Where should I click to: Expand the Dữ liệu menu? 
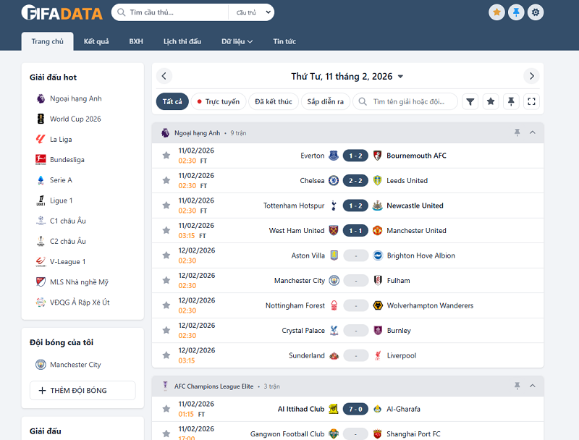coord(237,41)
